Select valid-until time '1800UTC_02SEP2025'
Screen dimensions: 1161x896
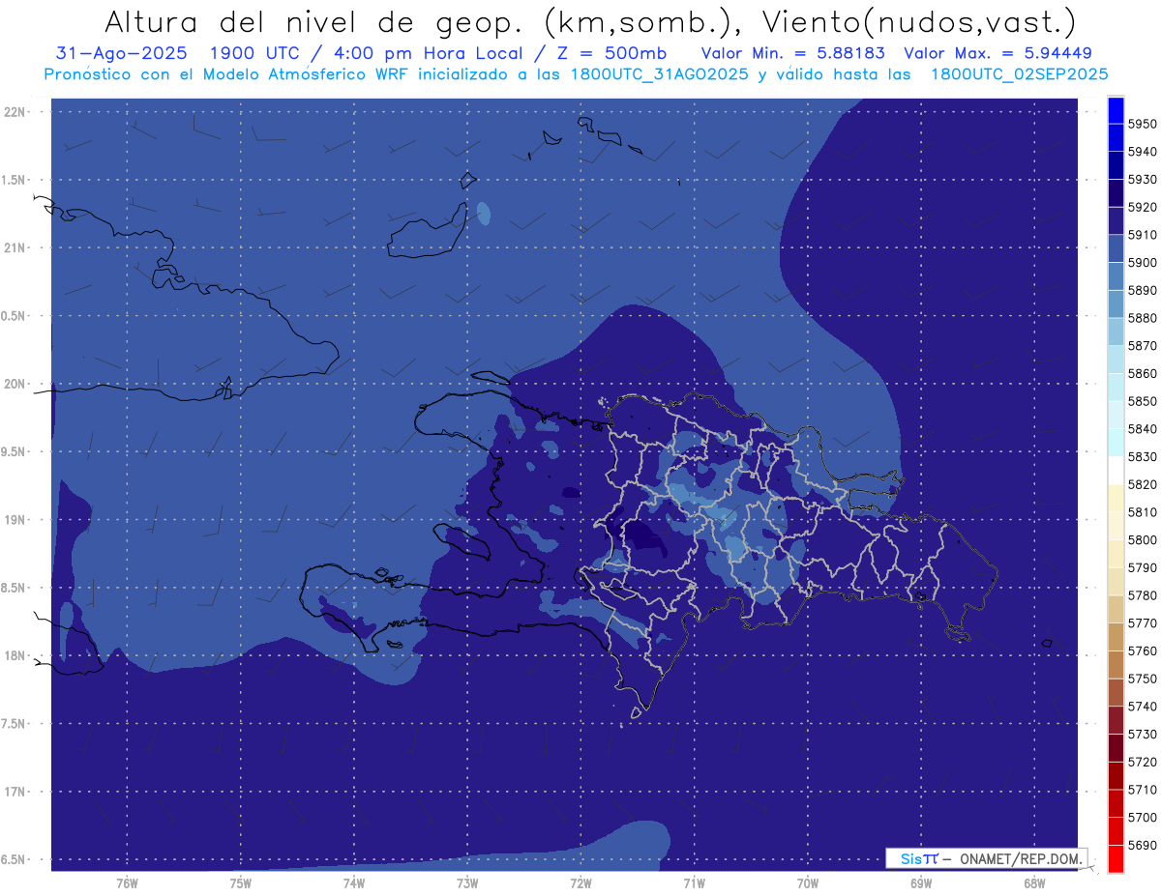point(1019,74)
